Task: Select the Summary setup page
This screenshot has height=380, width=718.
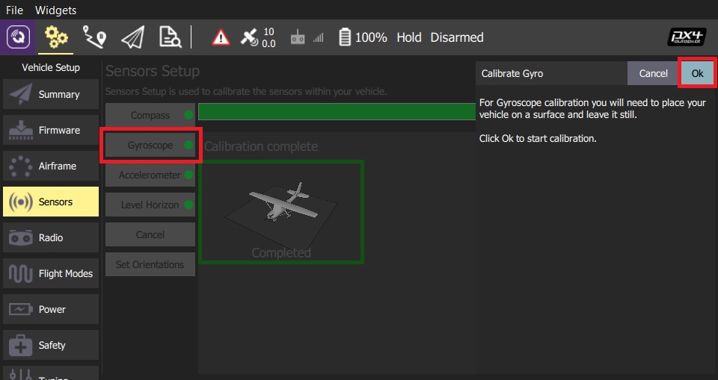Action: 51,95
